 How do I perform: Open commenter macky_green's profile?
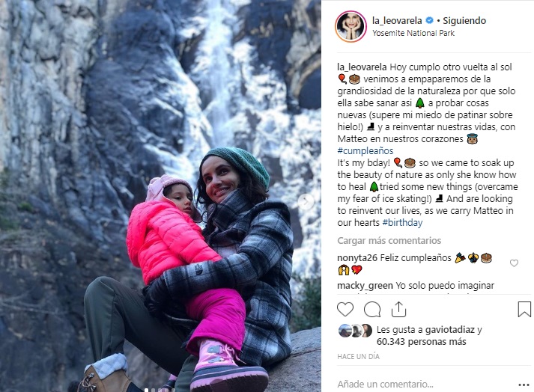[x=365, y=286]
